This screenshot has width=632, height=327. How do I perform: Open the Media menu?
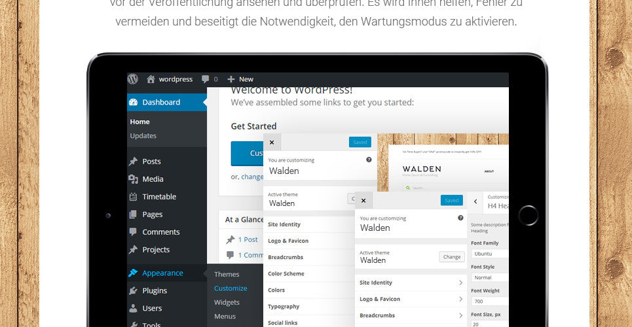point(153,179)
